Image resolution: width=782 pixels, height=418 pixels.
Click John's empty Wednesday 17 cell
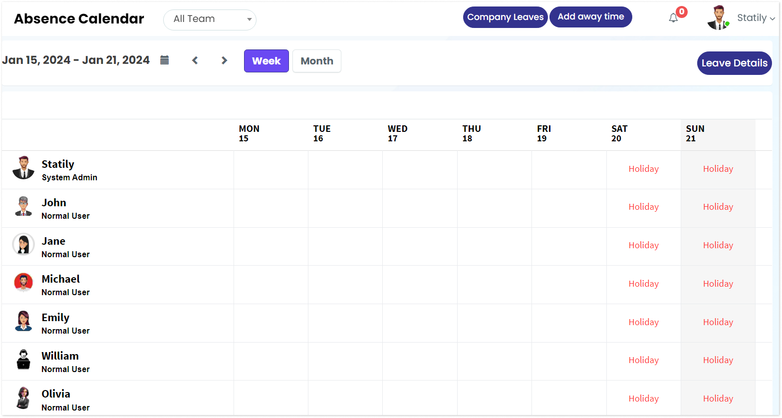[x=420, y=208]
